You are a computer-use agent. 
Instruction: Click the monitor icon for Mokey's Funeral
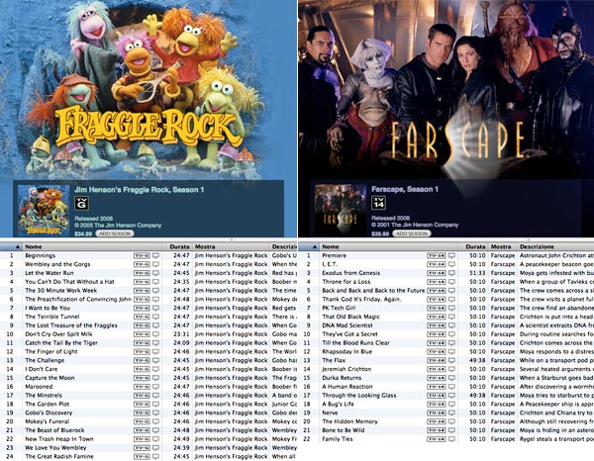click(x=155, y=421)
